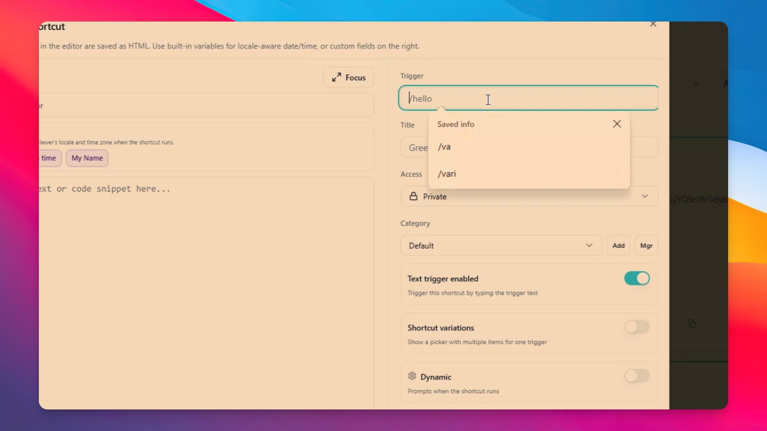Viewport: 767px width, 431px height.
Task: Click the lock icon beside Private
Action: (413, 196)
